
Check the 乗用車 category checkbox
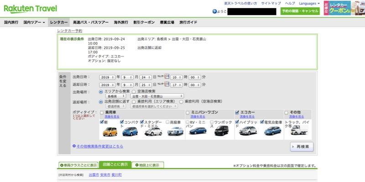[x=102, y=112]
